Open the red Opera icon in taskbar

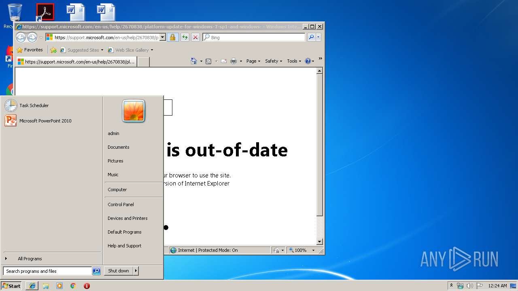[x=87, y=286]
